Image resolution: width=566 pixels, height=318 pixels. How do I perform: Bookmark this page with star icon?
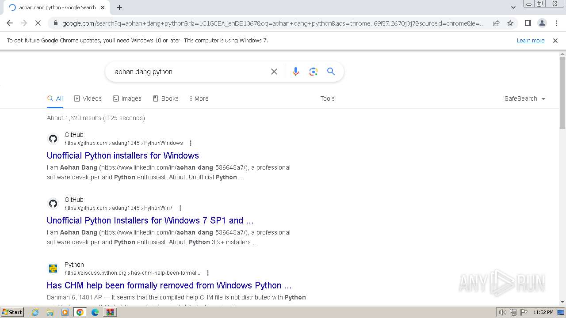point(510,23)
